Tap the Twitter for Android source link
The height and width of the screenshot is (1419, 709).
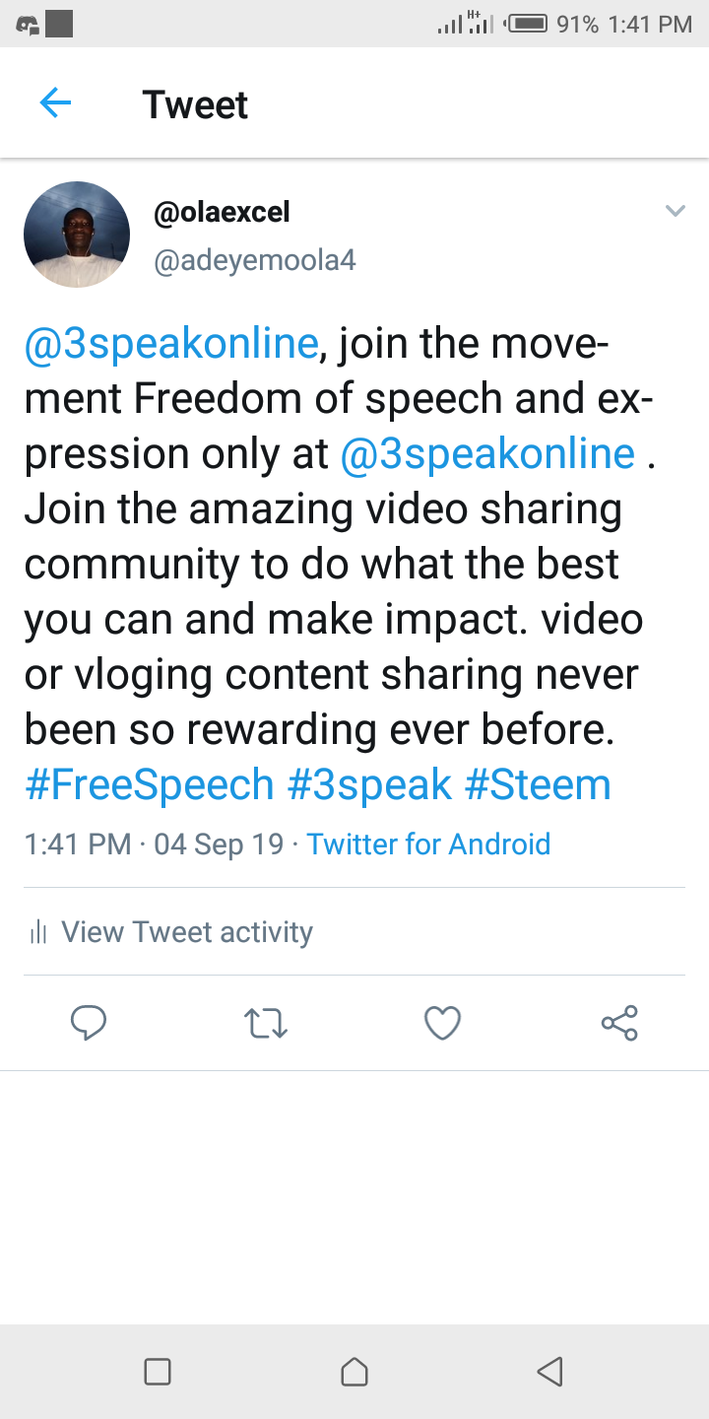point(428,845)
